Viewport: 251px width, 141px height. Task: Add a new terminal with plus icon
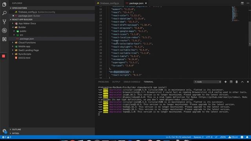[226, 82]
